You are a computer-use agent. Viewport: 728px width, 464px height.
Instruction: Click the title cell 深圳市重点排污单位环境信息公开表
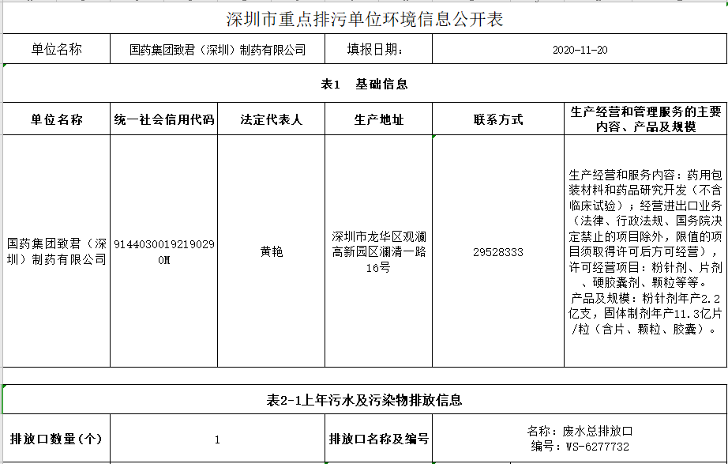coord(364,18)
